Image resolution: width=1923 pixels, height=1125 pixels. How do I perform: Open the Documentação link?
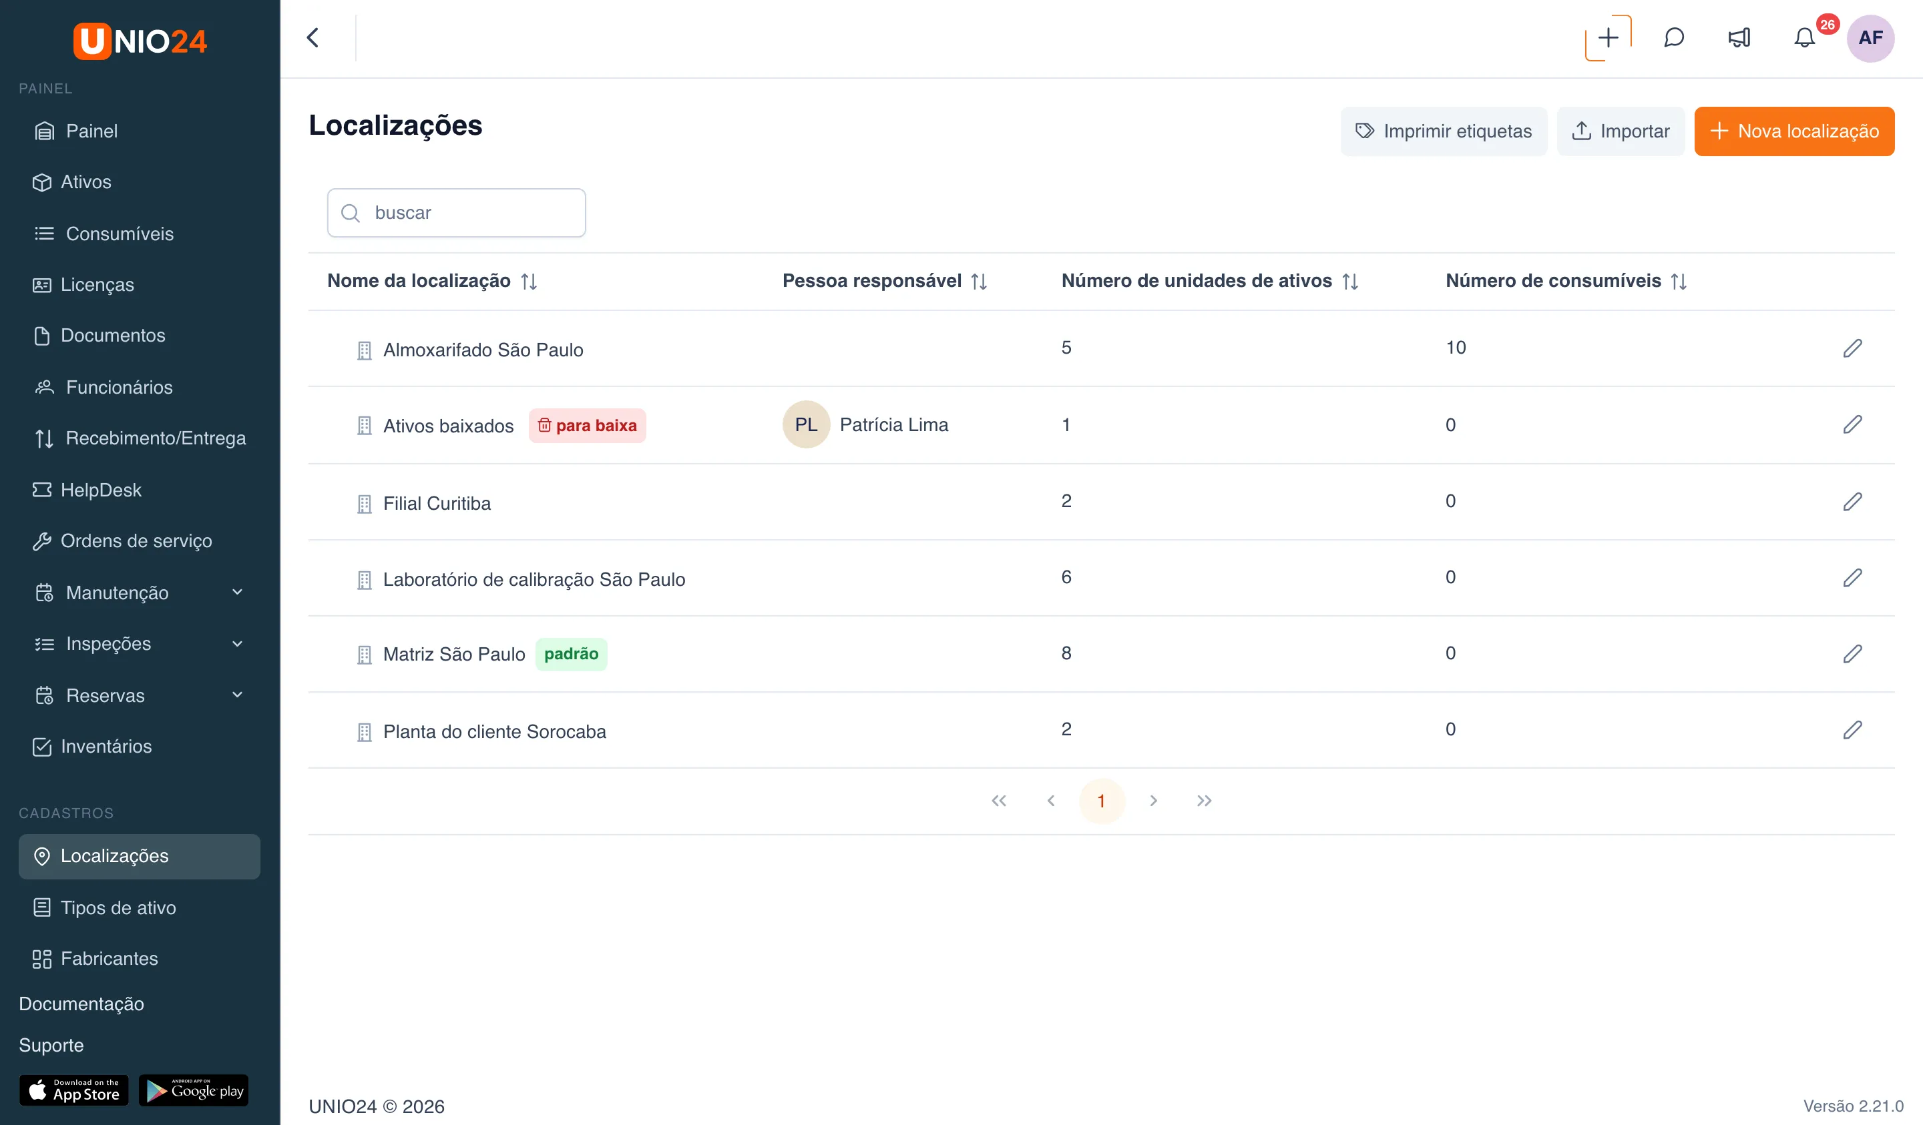(x=81, y=1004)
